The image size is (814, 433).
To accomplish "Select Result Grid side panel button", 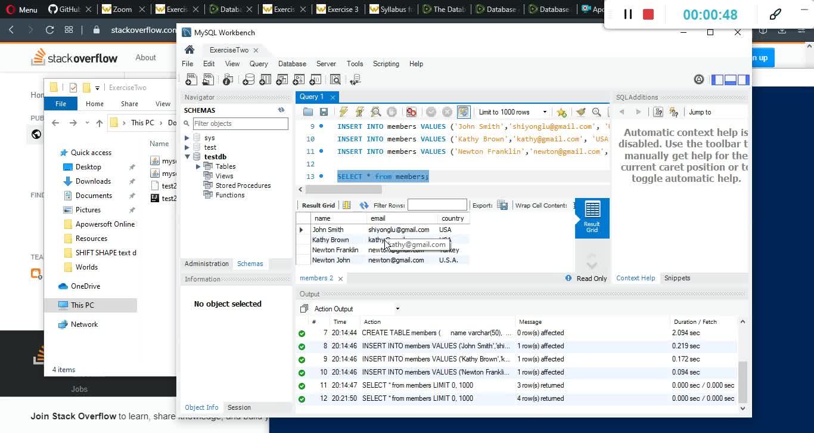I will pos(592,218).
